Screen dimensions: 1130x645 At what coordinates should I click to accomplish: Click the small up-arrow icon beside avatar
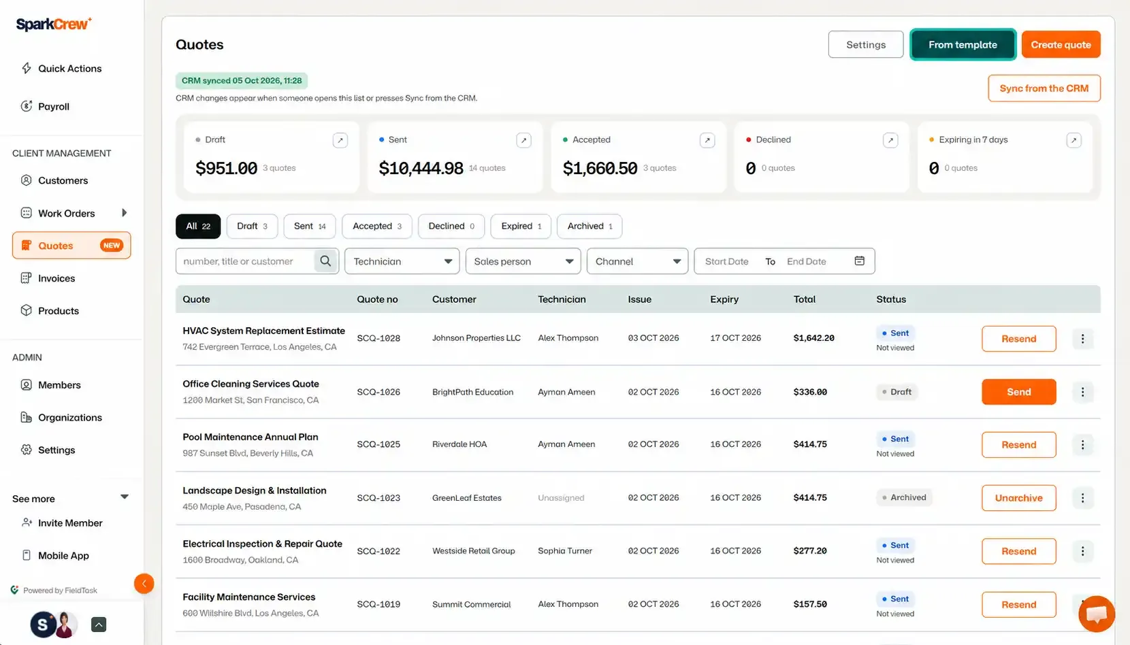(99, 625)
